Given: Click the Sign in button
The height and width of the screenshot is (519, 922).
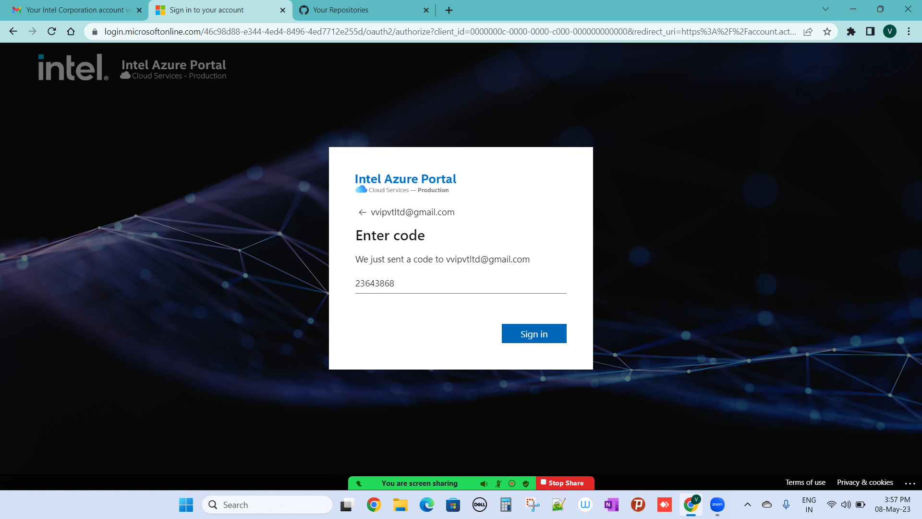Looking at the screenshot, I should point(534,334).
